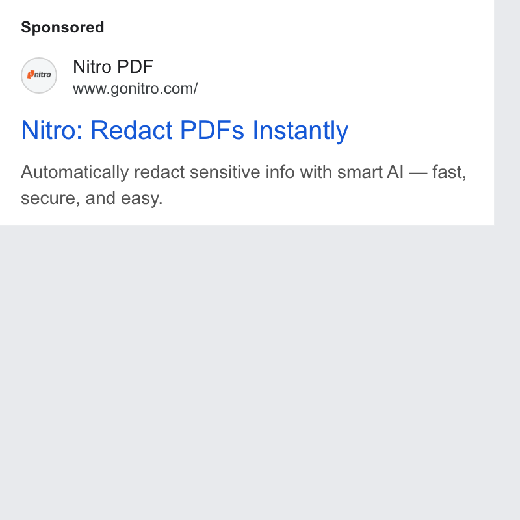
Task: Click the gray margin strip right of the ad card
Action: (x=507, y=112)
